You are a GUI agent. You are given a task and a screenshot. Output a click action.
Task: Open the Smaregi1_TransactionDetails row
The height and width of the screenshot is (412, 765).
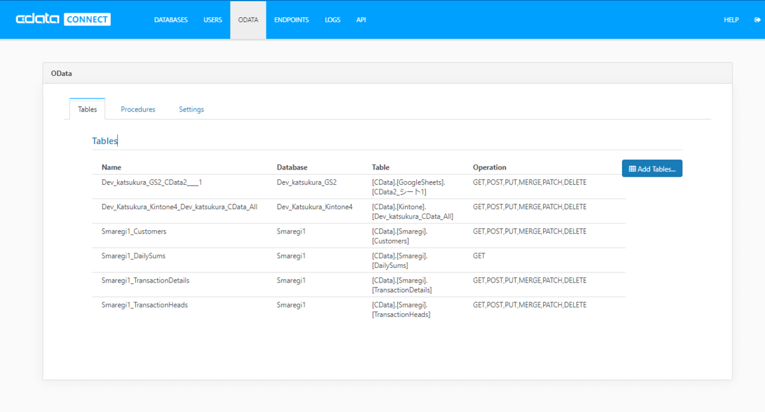click(x=145, y=281)
